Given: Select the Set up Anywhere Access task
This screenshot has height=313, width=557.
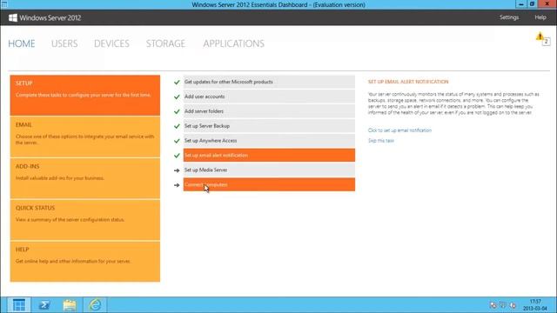Looking at the screenshot, I should pos(269,141).
